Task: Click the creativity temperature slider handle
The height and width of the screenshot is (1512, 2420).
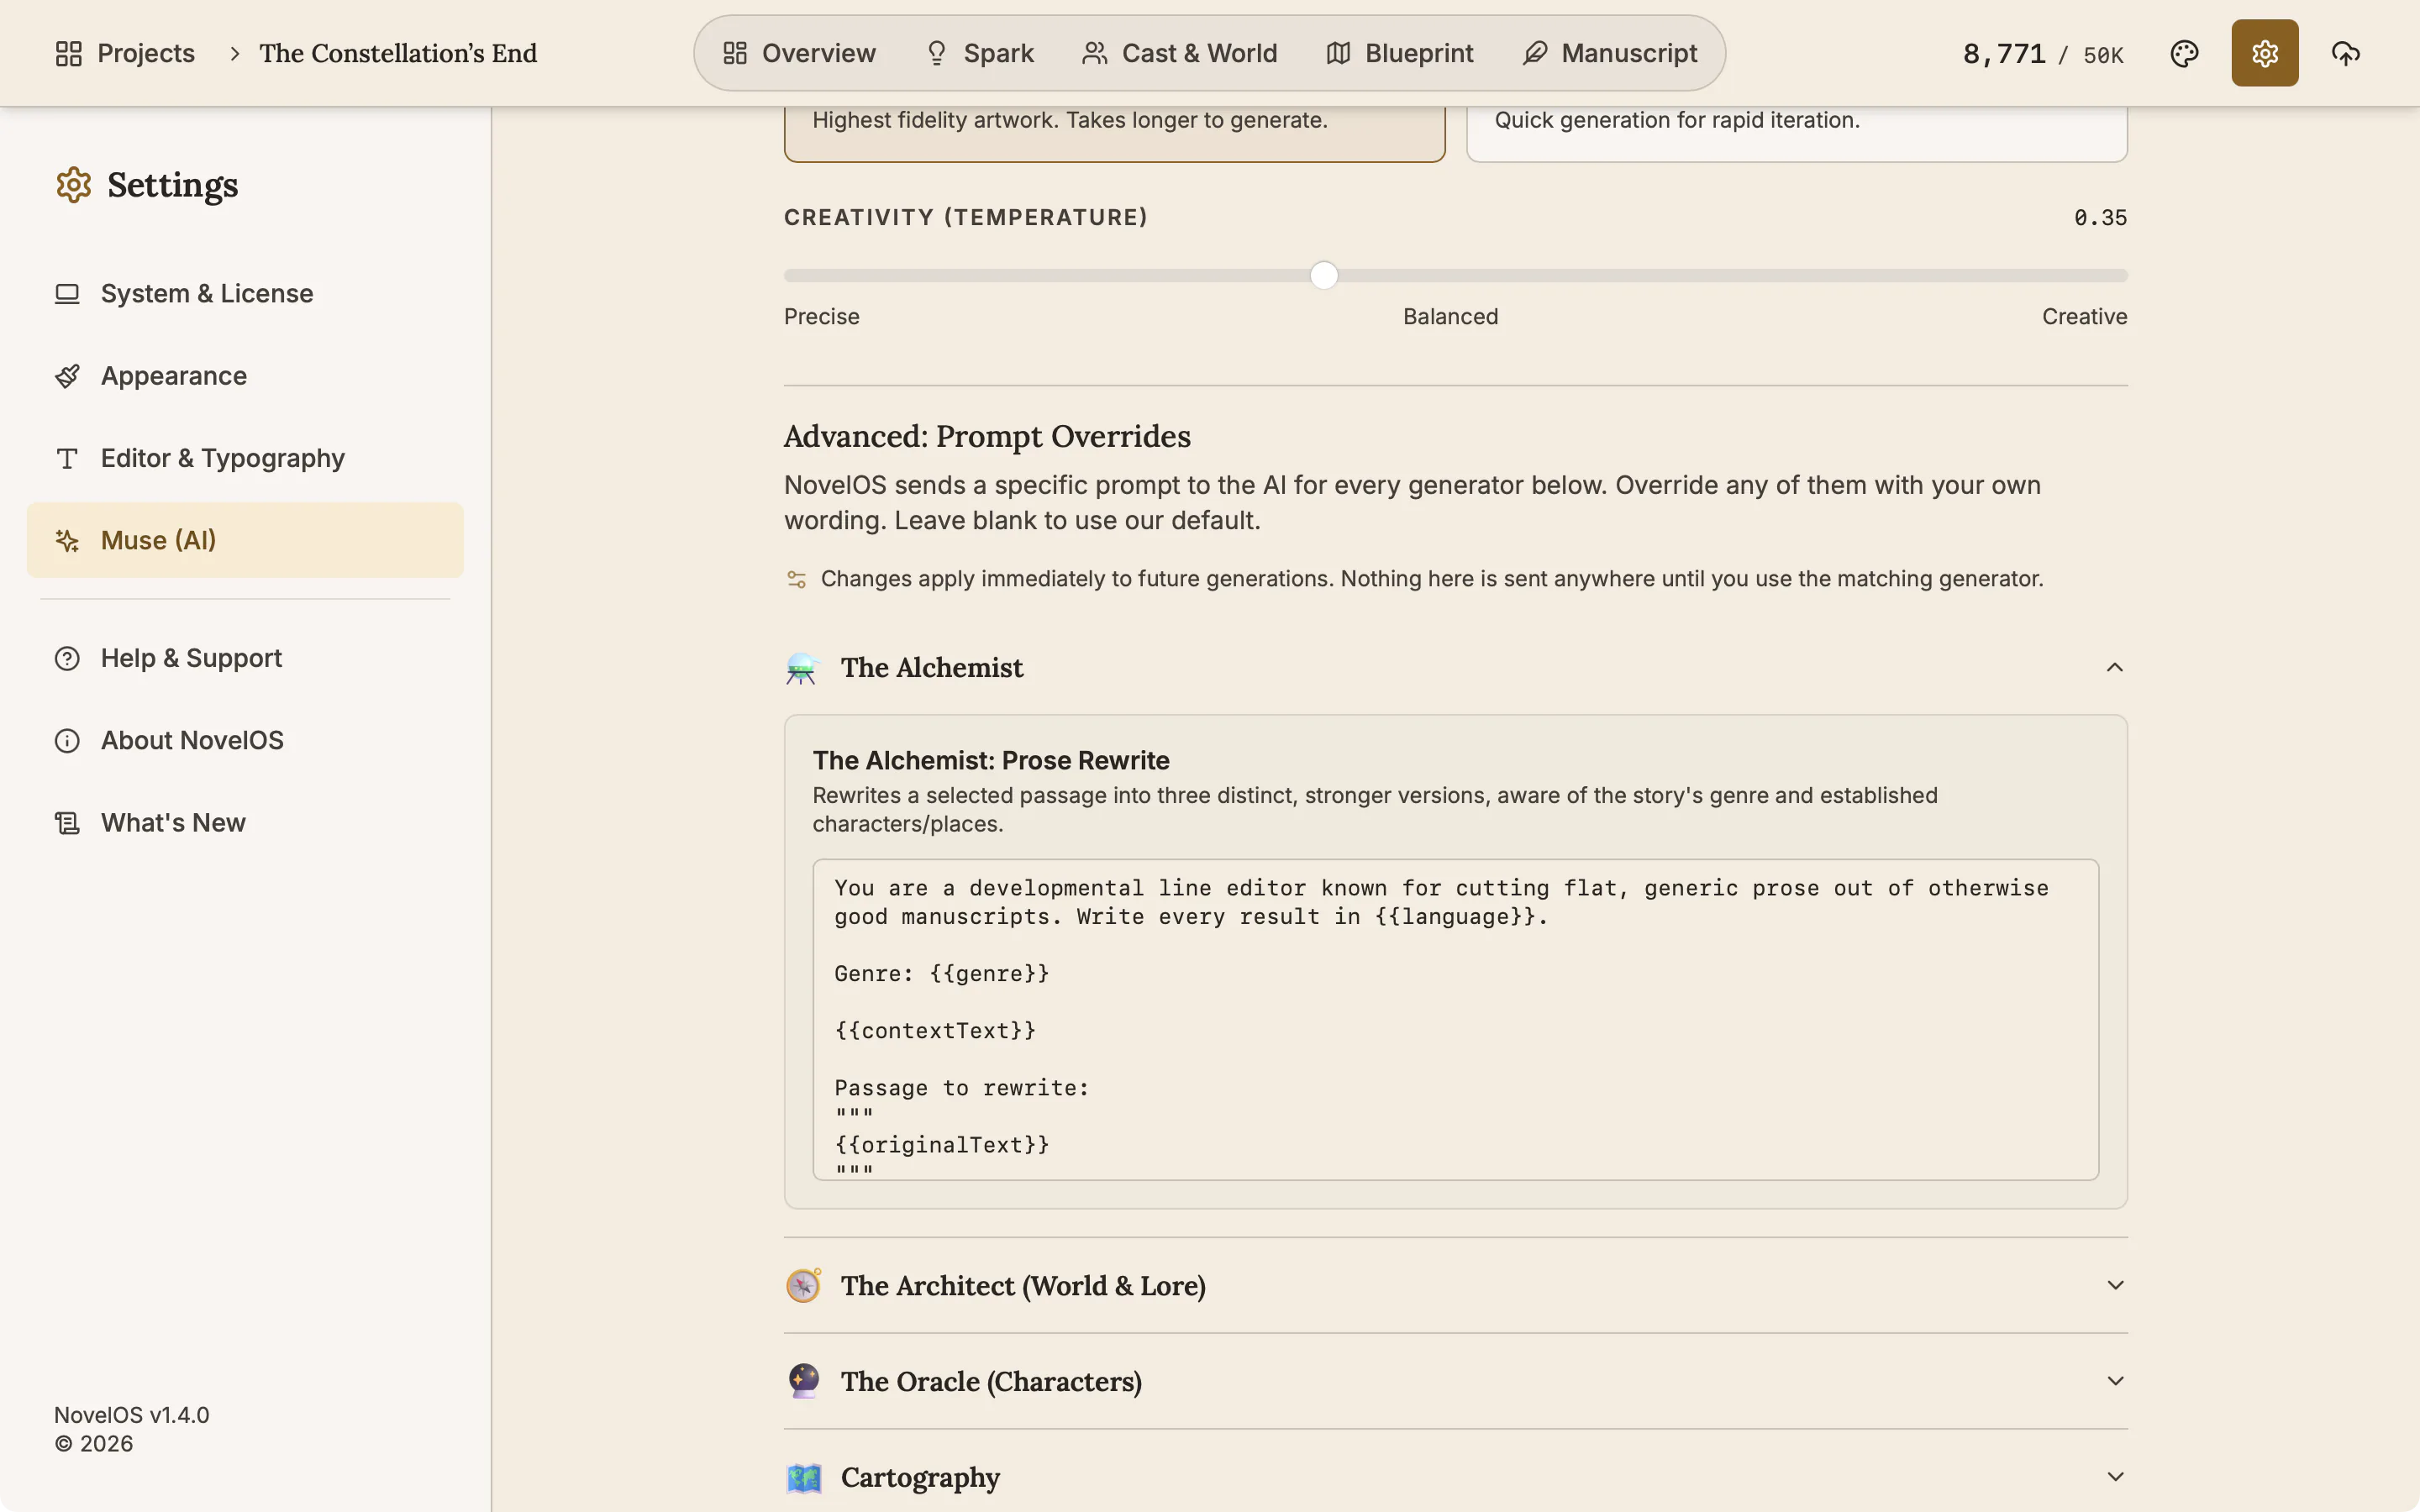Action: pos(1323,275)
